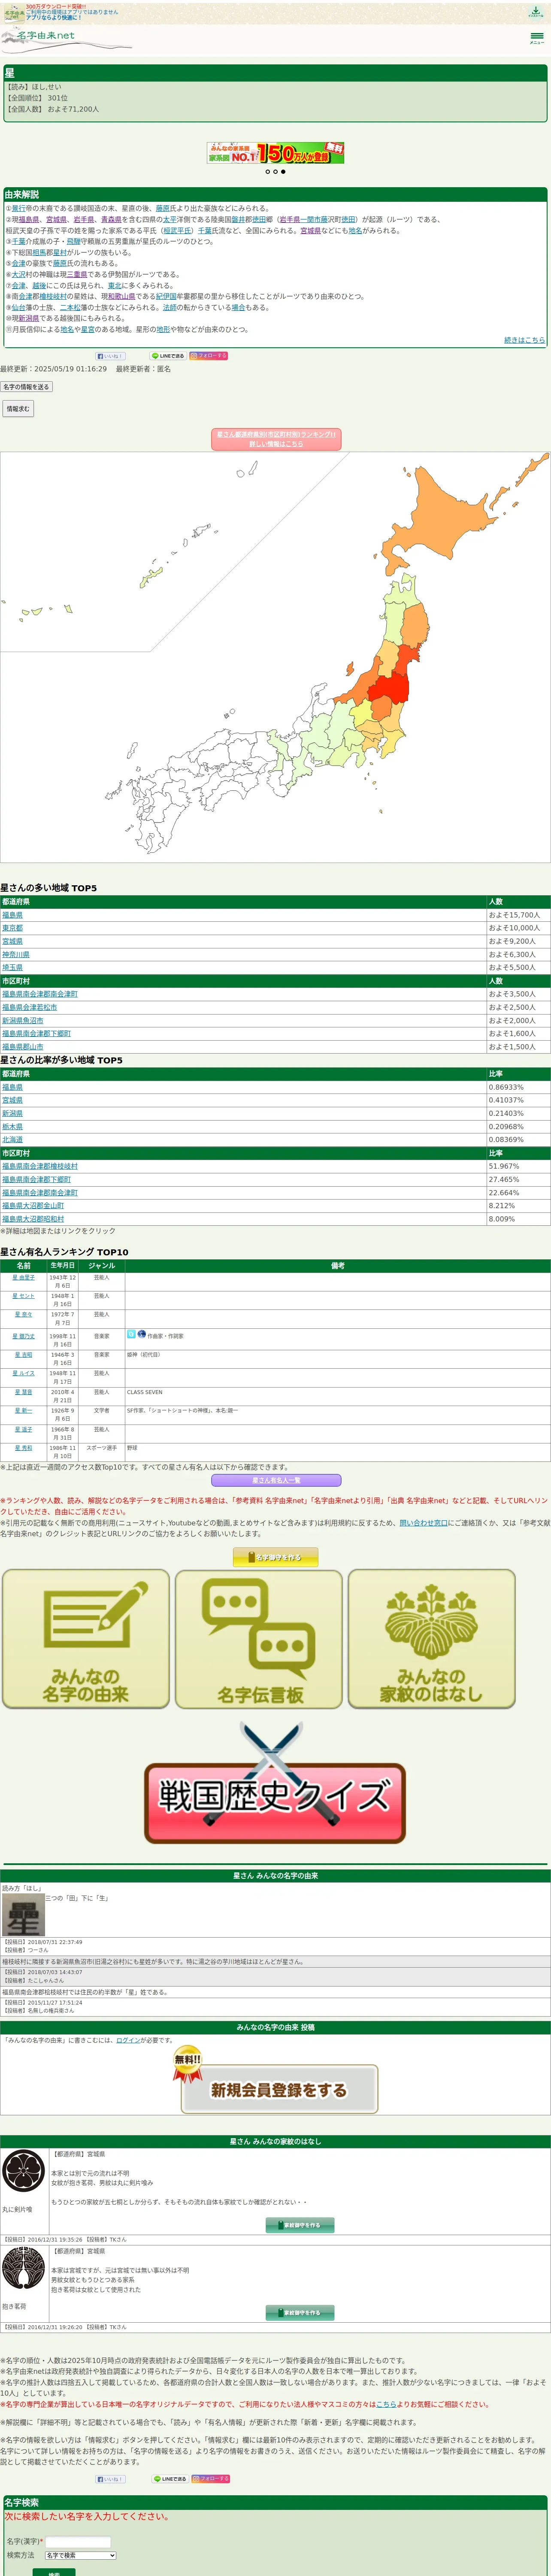
Task: Click the ログイン link
Action: [x=128, y=2040]
